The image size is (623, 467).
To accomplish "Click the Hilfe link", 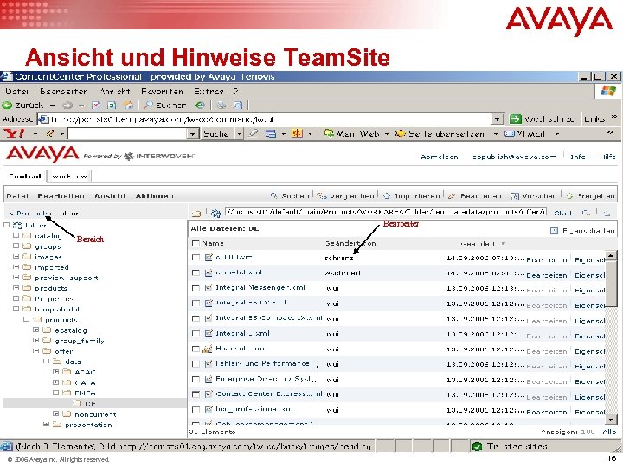I will (608, 157).
